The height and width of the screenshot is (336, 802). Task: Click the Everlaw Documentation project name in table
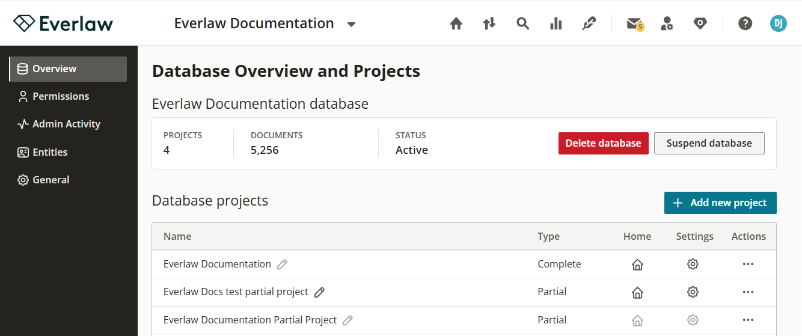tap(217, 264)
